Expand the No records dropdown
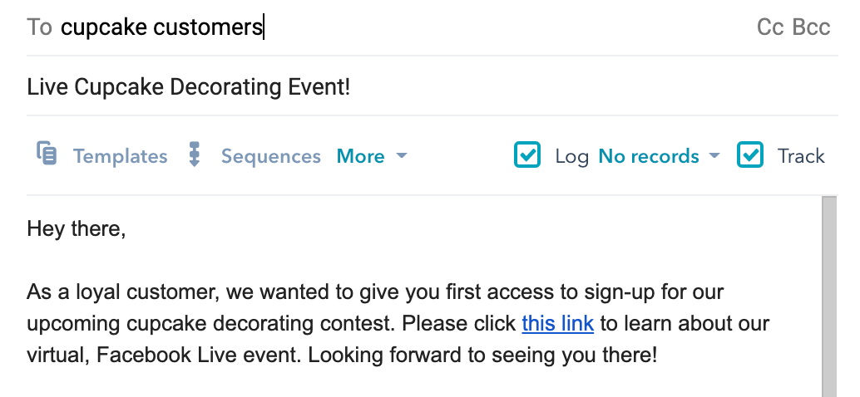The height and width of the screenshot is (397, 860). tap(649, 156)
